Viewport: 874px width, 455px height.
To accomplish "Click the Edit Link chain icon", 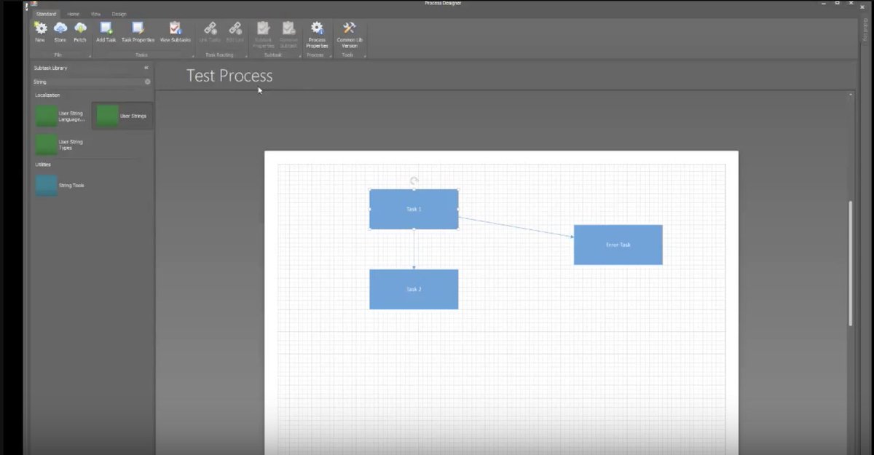I will 235,28.
